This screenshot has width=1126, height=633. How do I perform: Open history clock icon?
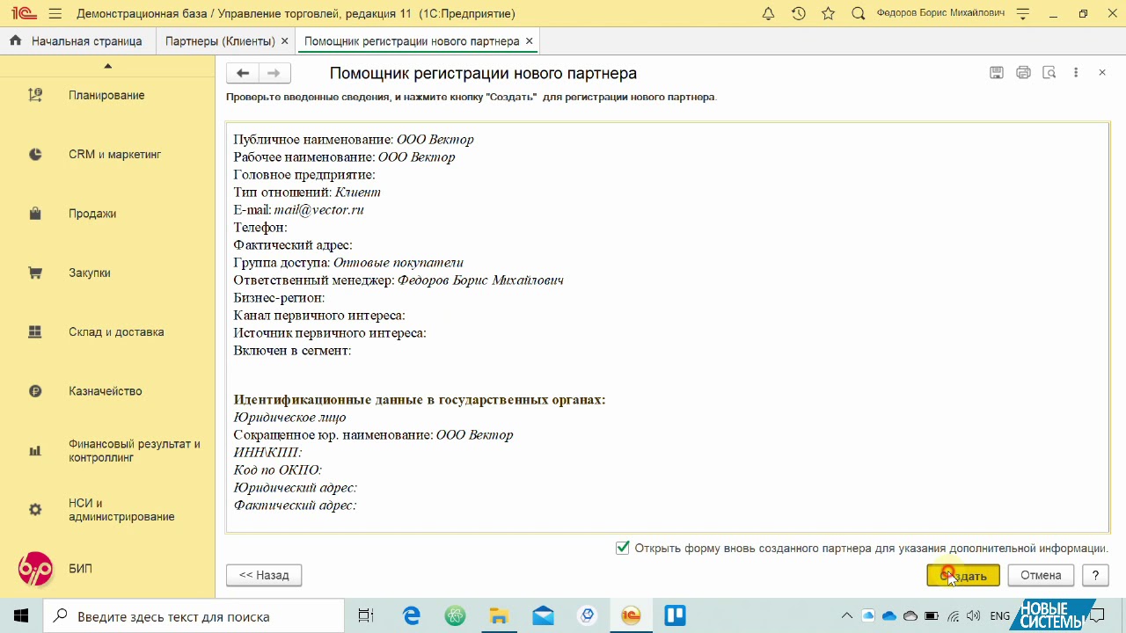[799, 14]
